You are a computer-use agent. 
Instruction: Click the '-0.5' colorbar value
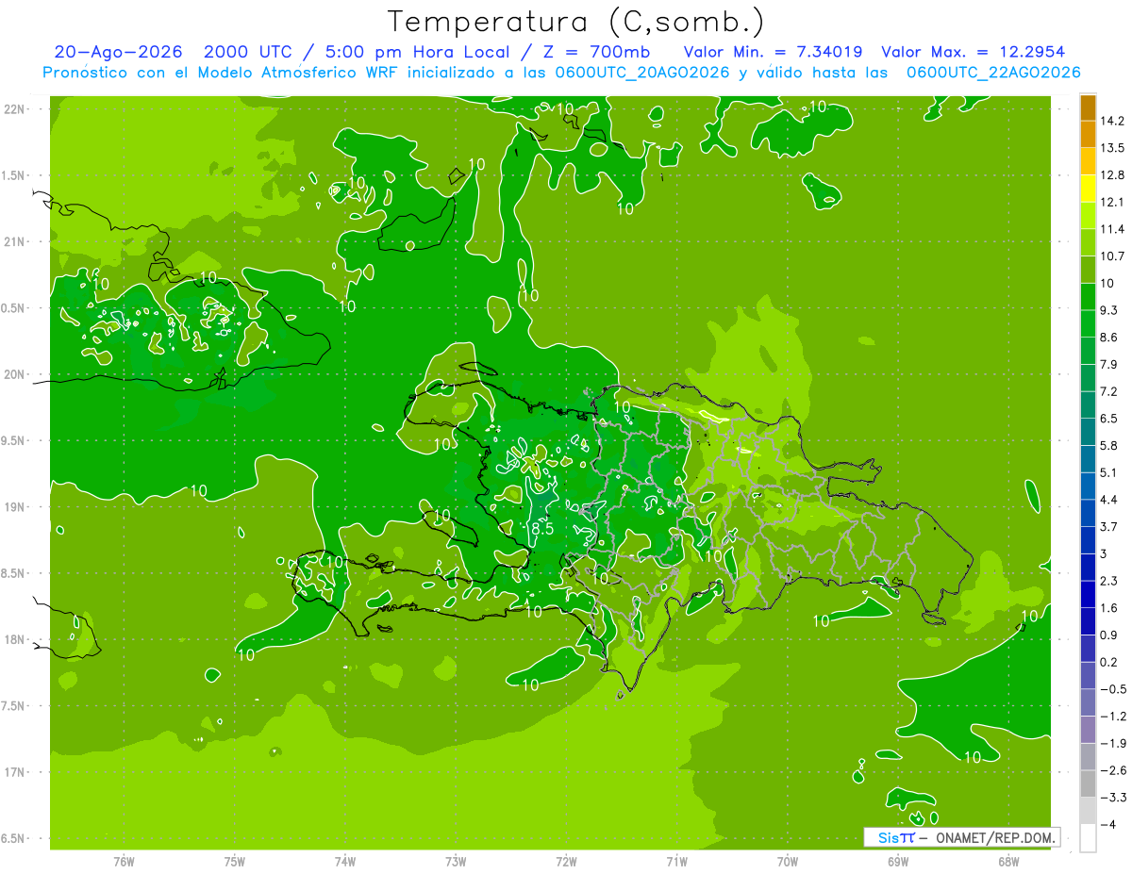[1112, 689]
